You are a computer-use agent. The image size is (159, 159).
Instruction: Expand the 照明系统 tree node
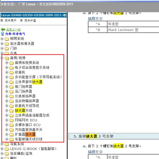point(2,39)
